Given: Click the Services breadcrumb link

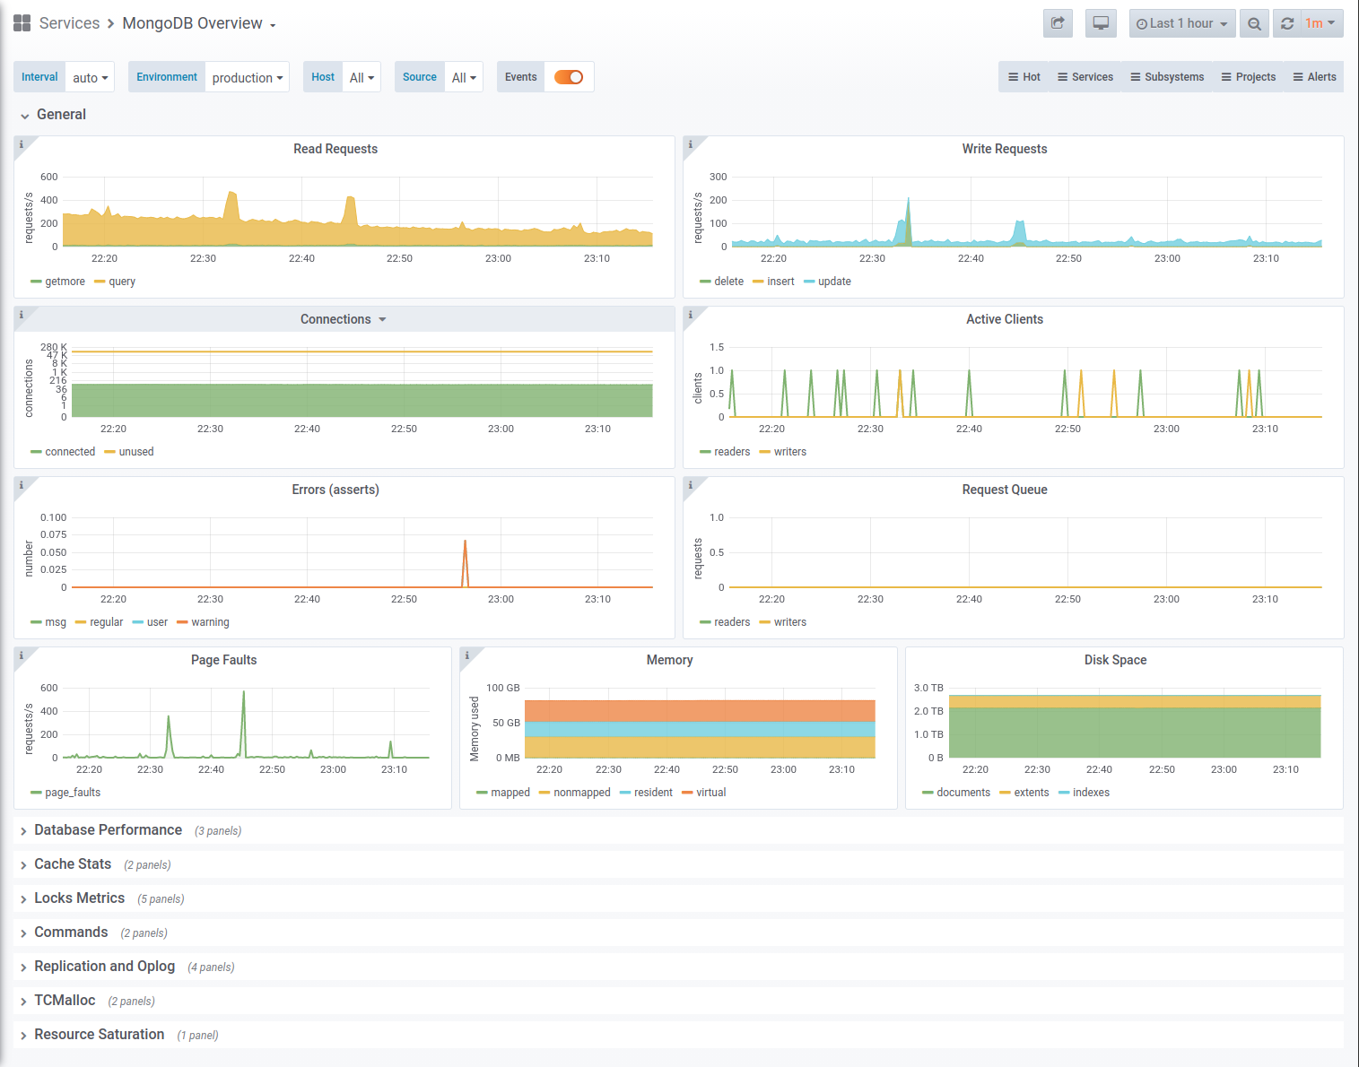Looking at the screenshot, I should 69,23.
